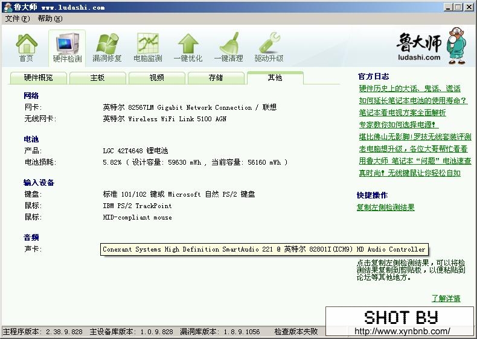Open the 帮助(H) menu
Viewport: 477px width, 339px height.
tap(50, 19)
